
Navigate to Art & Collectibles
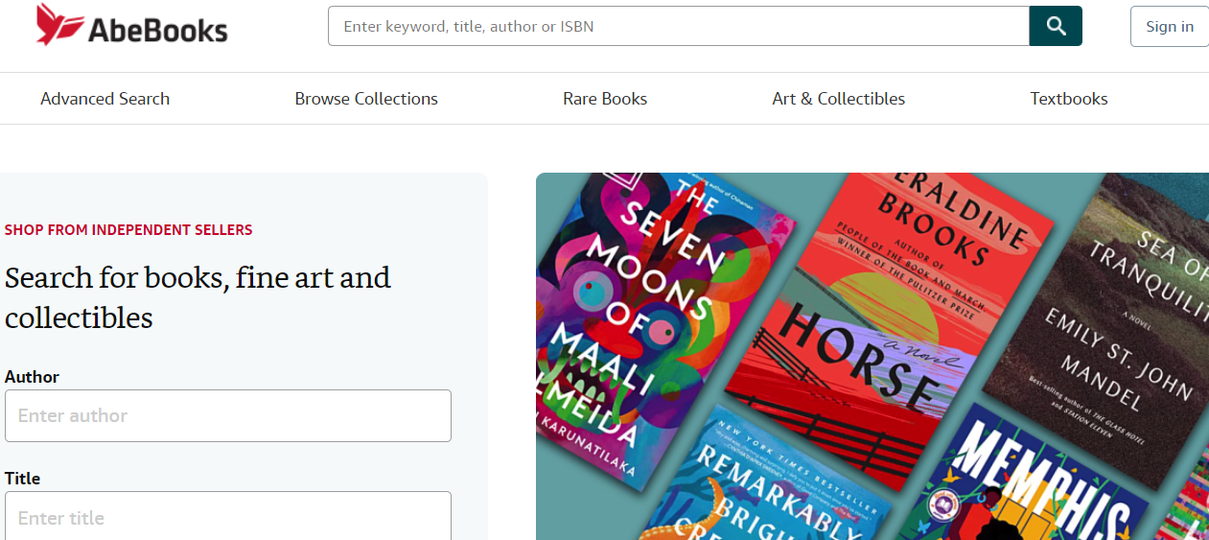click(839, 99)
